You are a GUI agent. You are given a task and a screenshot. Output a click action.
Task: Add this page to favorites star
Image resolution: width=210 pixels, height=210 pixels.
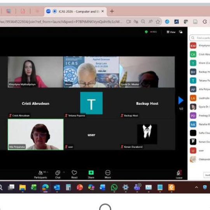coord(158,22)
